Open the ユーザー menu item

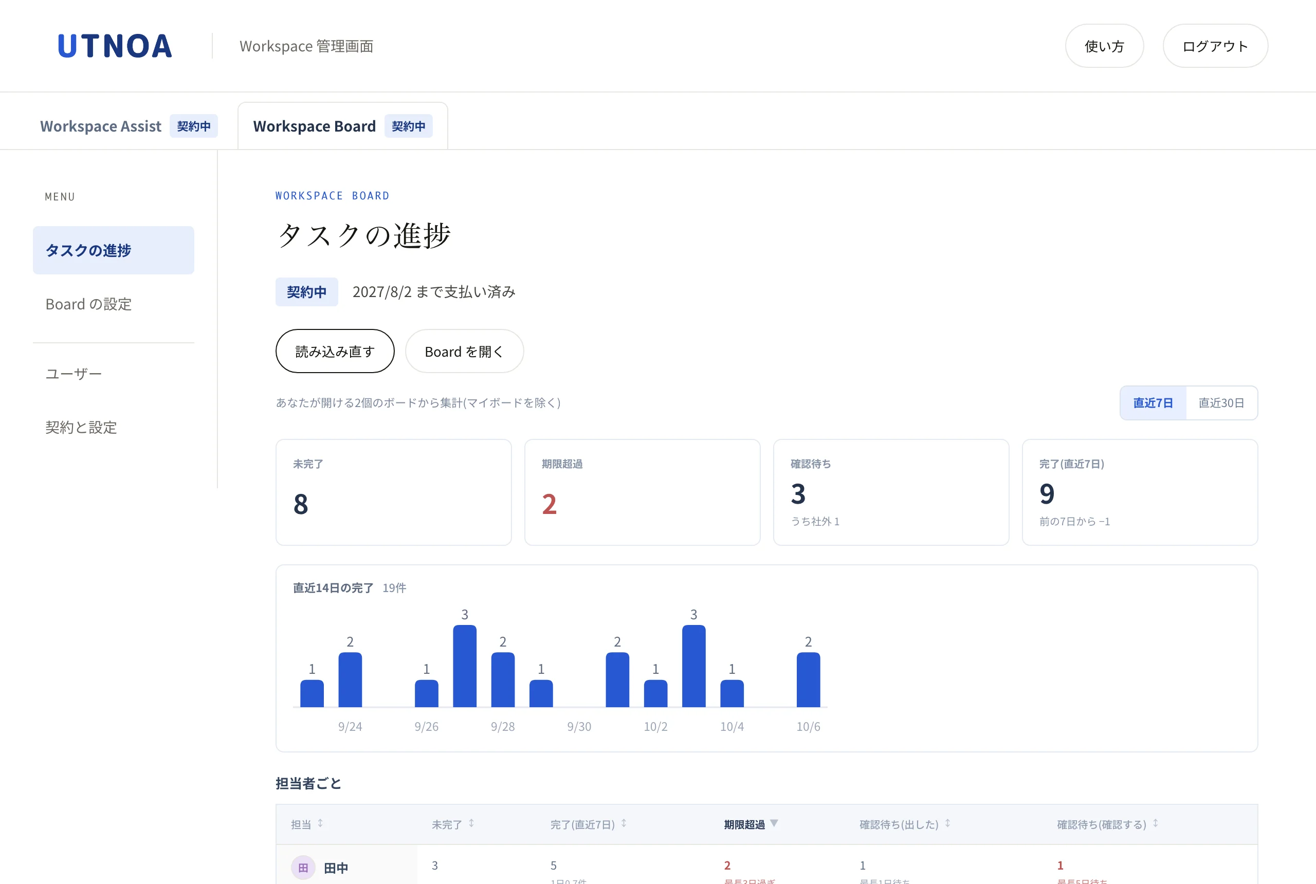click(113, 374)
